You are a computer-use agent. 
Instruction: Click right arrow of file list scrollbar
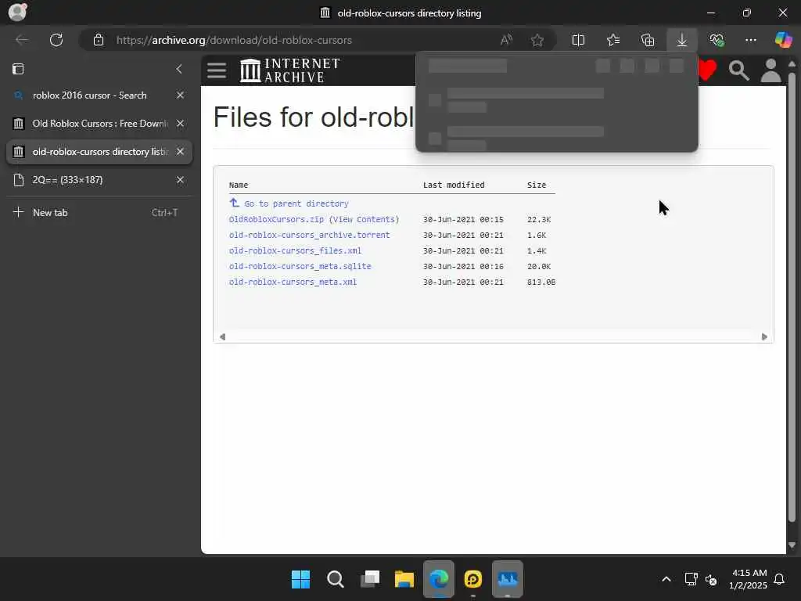coord(764,336)
